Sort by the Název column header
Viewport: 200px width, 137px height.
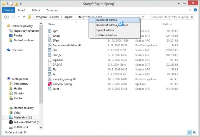[x=51, y=24]
